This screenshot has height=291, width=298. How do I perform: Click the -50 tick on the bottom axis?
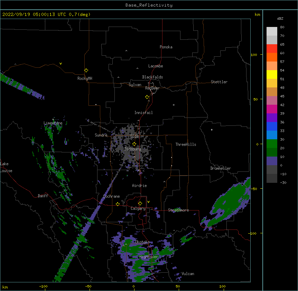coord(88,287)
